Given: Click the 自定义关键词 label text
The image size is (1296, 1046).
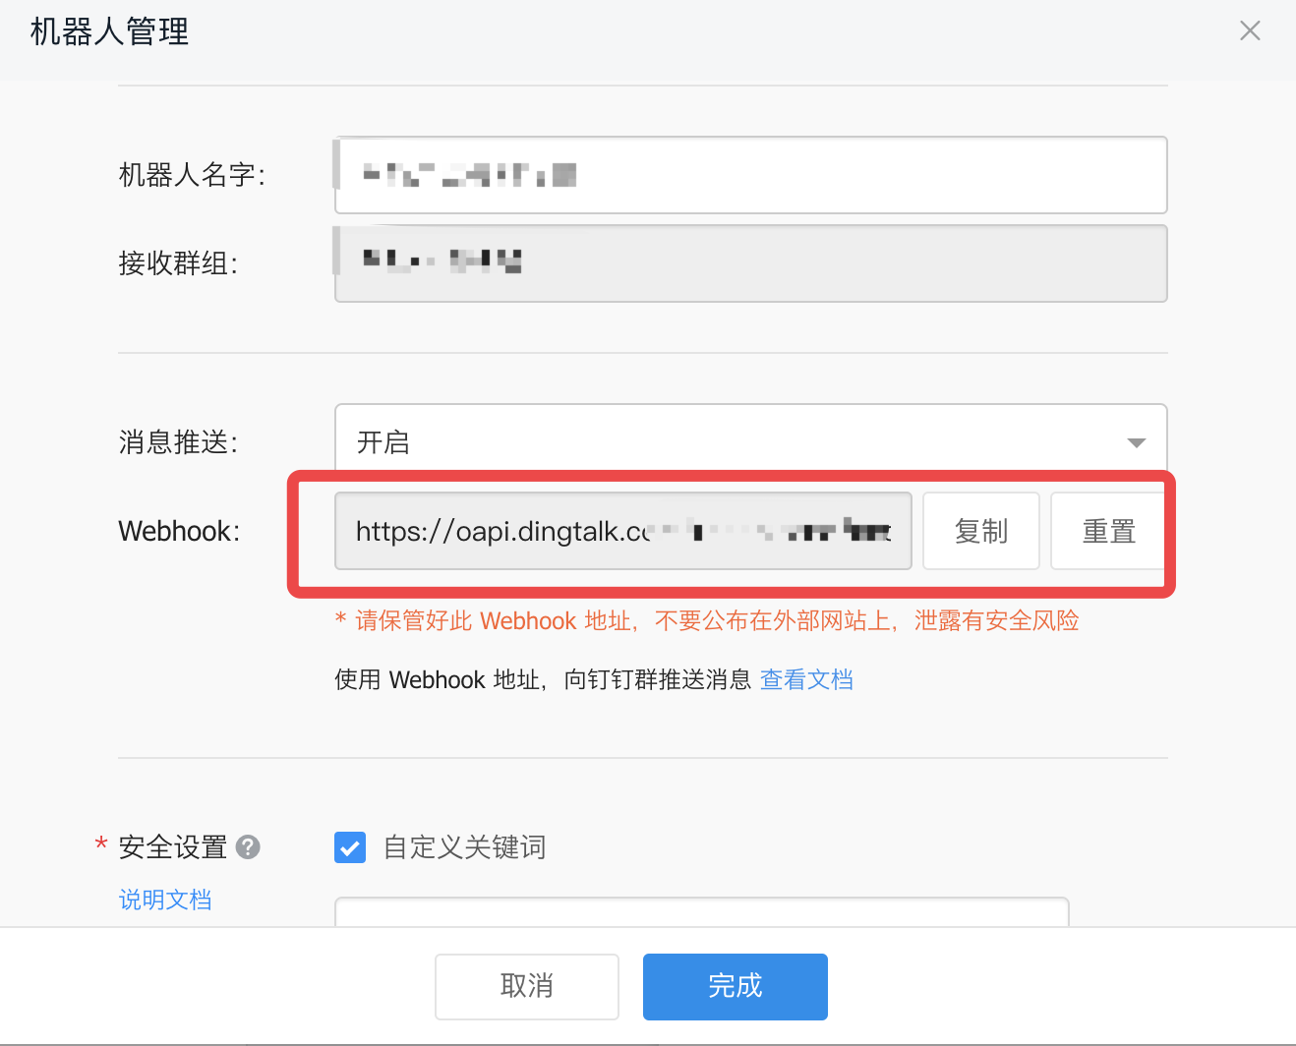Looking at the screenshot, I should coord(464,846).
